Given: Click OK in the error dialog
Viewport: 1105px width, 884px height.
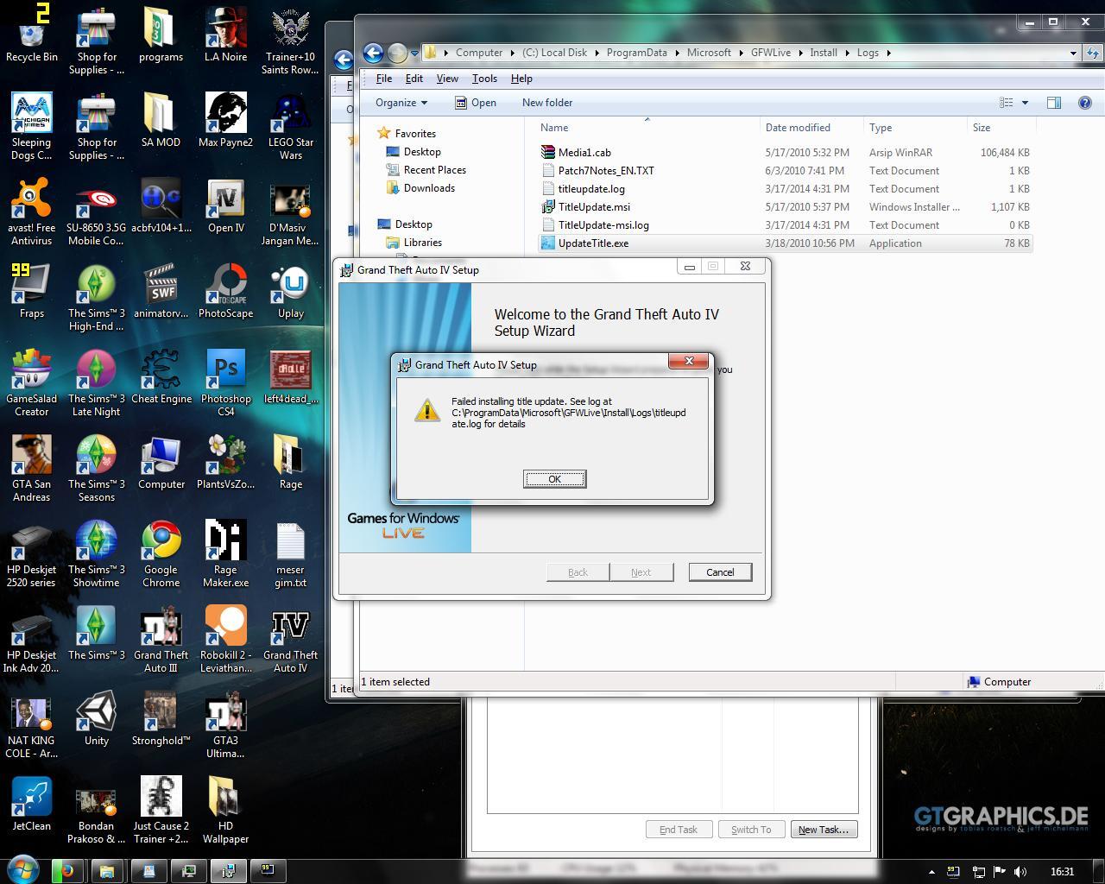Looking at the screenshot, I should 554,478.
